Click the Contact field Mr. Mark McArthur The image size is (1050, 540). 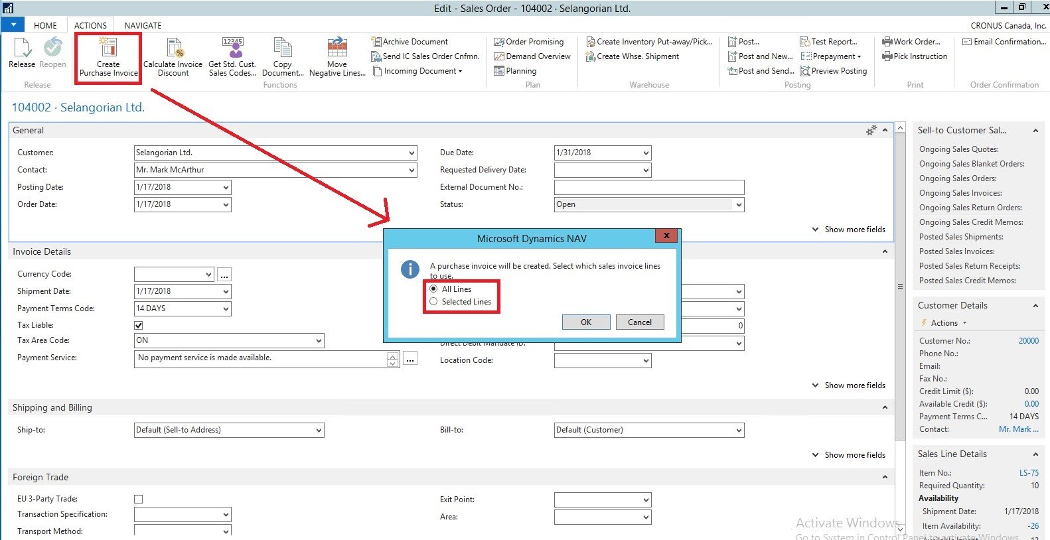point(275,170)
